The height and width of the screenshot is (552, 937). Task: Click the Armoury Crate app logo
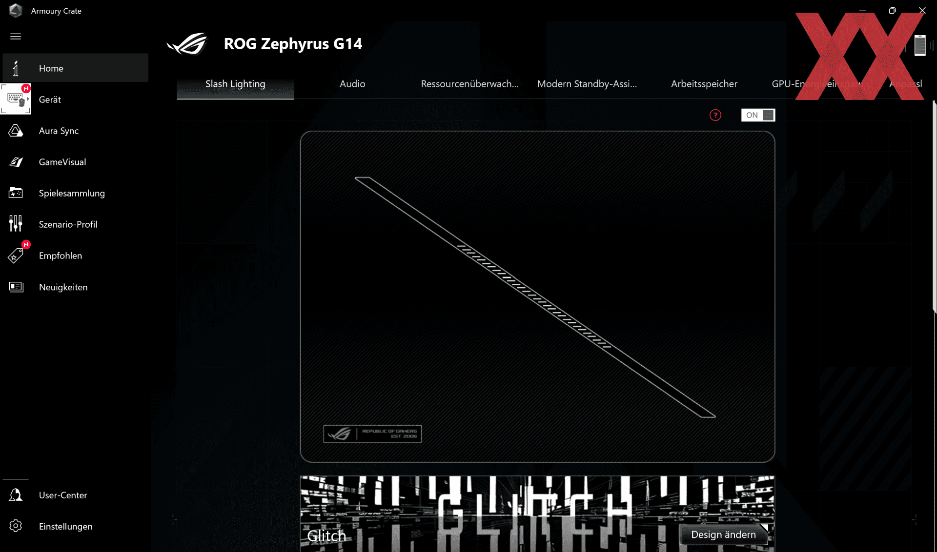pyautogui.click(x=16, y=10)
